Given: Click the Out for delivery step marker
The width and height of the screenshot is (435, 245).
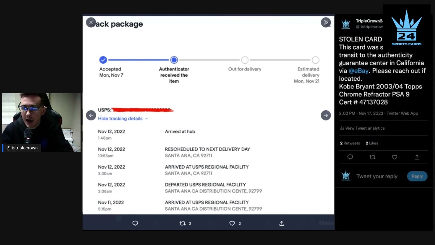Looking at the screenshot, I should pos(245,60).
